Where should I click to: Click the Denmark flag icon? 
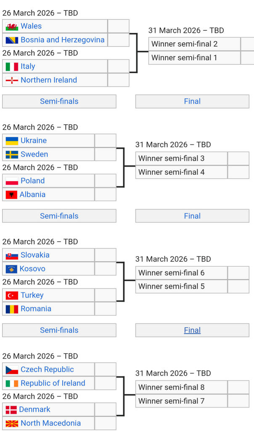(x=12, y=410)
